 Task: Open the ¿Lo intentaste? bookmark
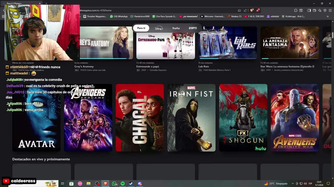tap(189, 16)
